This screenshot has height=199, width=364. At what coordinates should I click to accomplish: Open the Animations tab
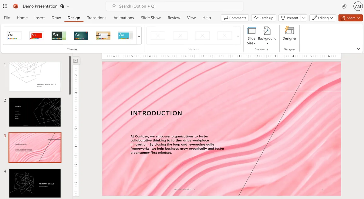(124, 18)
